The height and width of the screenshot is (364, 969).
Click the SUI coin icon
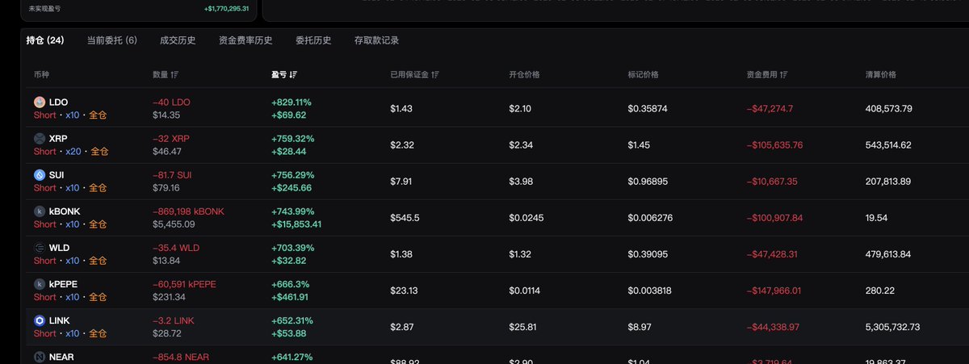click(x=40, y=175)
